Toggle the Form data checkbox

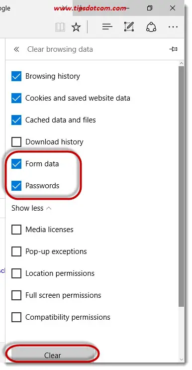tap(16, 164)
